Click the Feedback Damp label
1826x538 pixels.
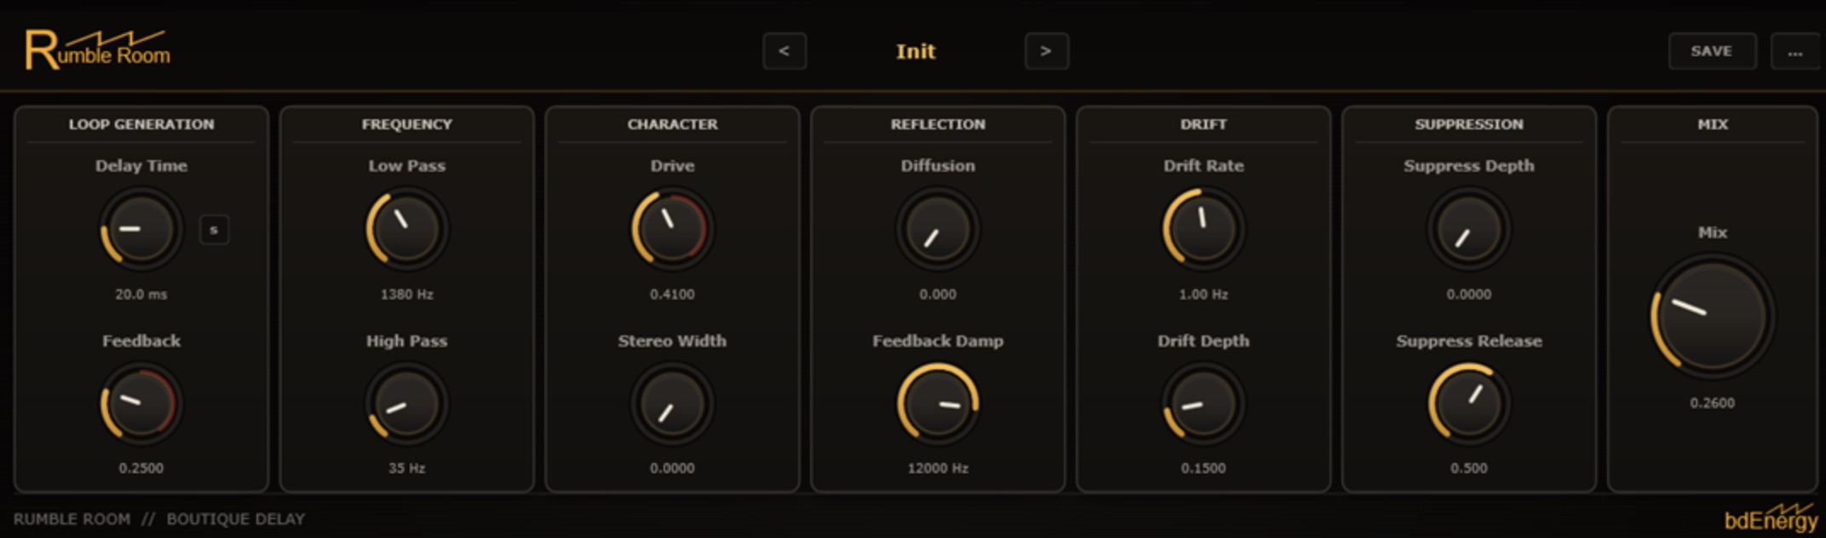pyautogui.click(x=938, y=341)
